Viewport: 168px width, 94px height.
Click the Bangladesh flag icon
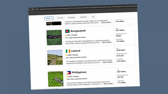pos(67,31)
